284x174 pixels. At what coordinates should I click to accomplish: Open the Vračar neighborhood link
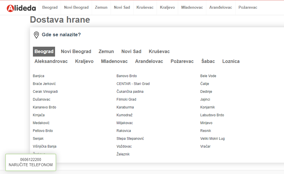click(x=205, y=146)
